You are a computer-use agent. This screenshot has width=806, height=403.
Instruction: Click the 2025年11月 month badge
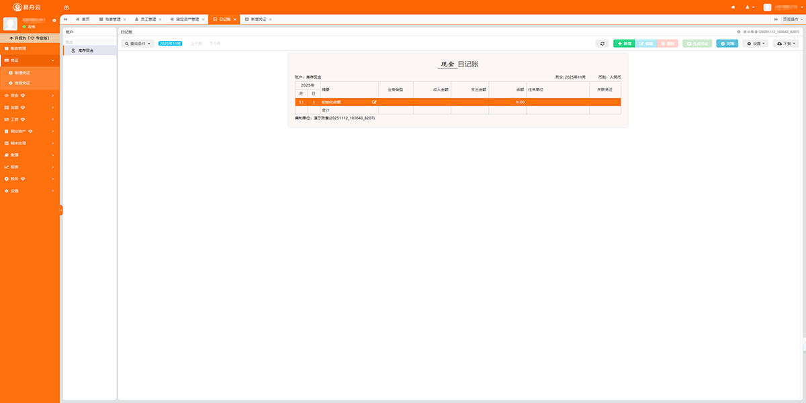(x=171, y=44)
